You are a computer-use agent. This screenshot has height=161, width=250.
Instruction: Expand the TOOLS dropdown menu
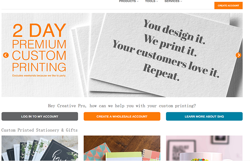[151, 1]
